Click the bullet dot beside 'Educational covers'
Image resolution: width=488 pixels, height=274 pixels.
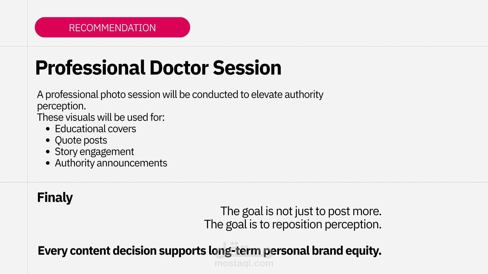48,129
